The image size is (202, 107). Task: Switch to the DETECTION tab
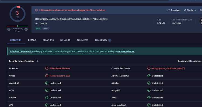click(x=16, y=40)
